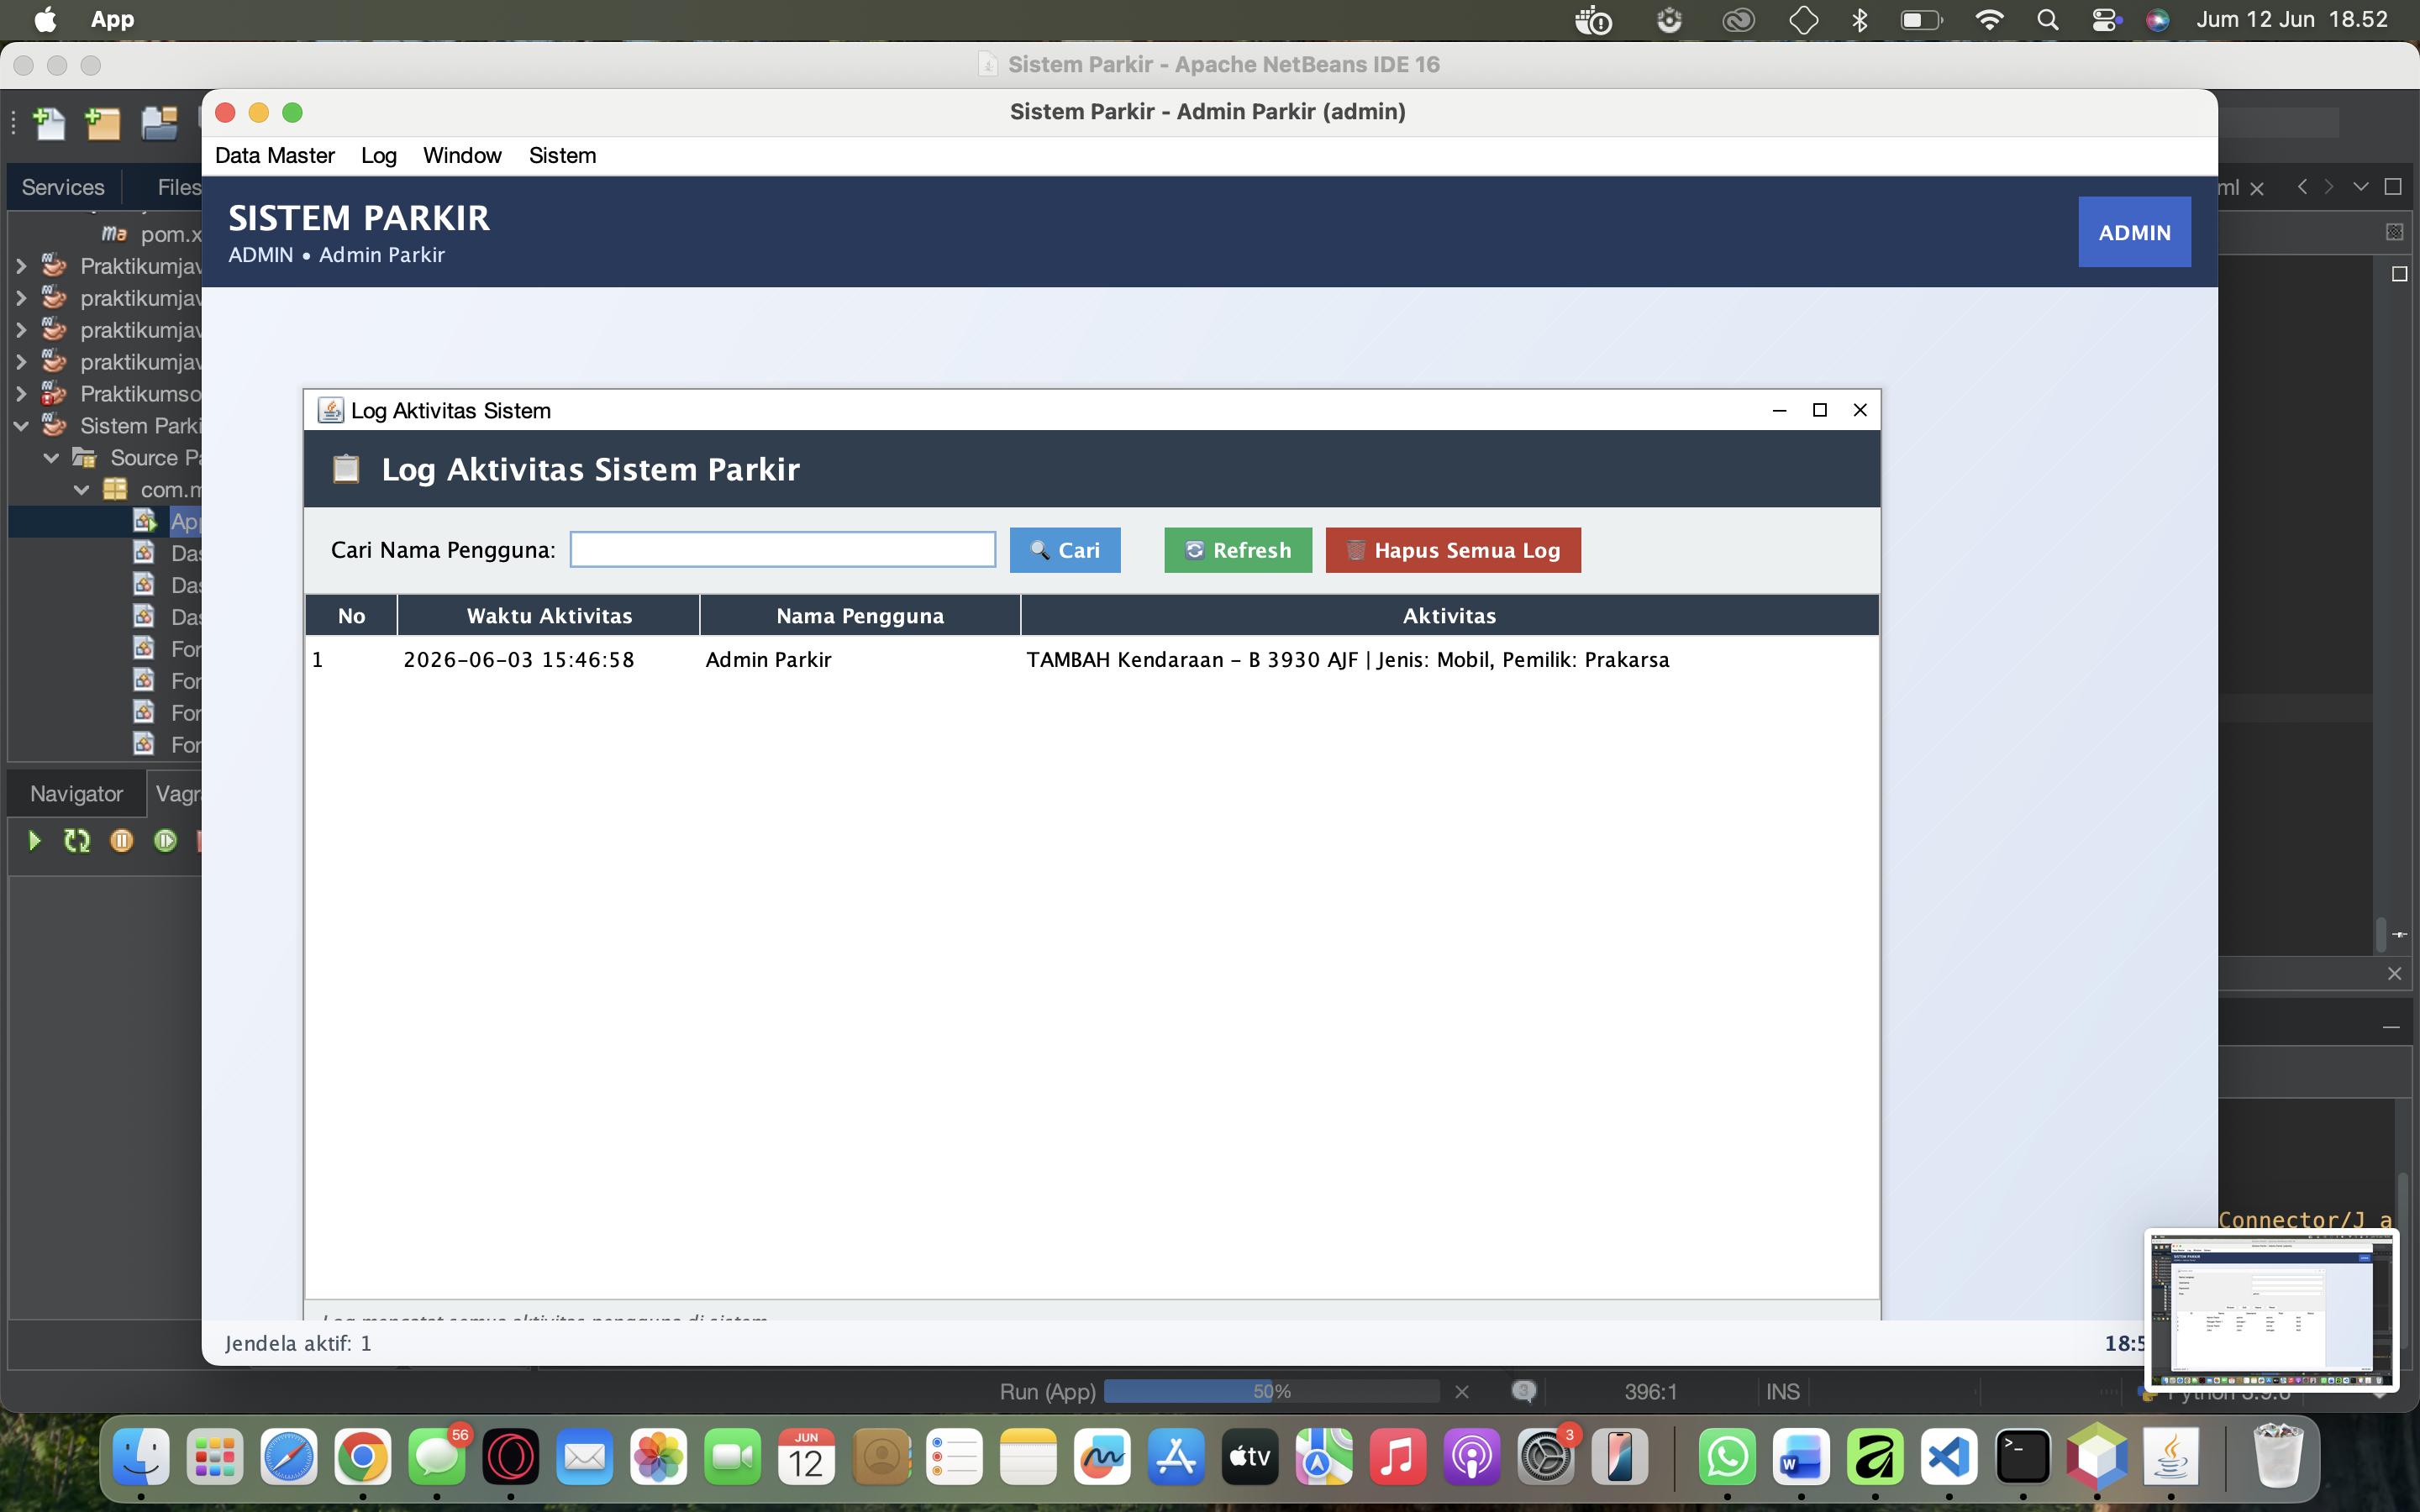Minimize the Log Aktivitas Sistem internal frame
2420x1512 pixels.
point(1779,410)
